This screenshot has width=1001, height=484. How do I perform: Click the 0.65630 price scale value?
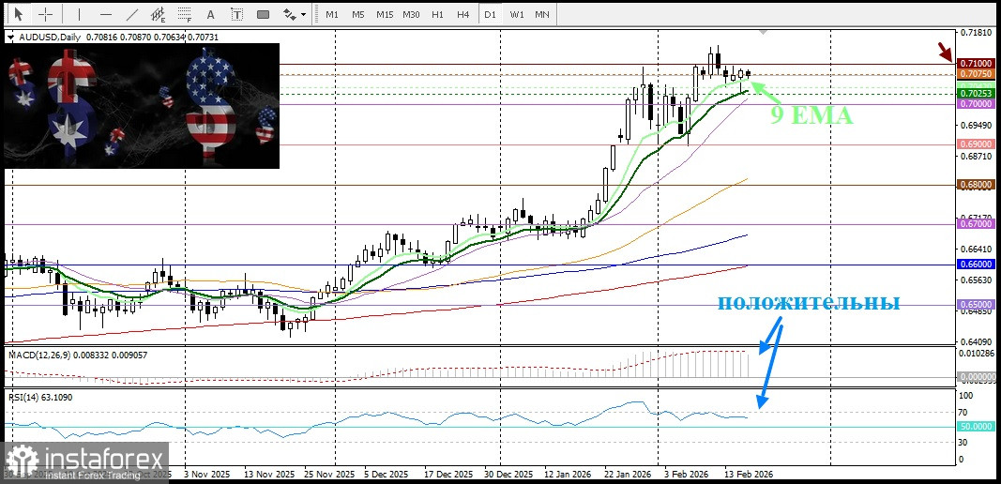pyautogui.click(x=976, y=280)
